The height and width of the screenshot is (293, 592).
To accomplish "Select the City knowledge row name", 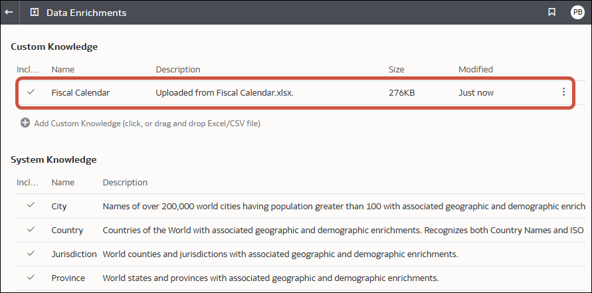I will 59,206.
